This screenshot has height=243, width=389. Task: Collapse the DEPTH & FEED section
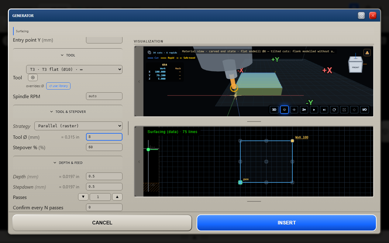[68, 163]
